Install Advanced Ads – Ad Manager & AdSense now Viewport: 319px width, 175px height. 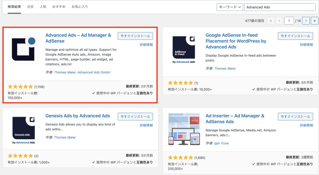(x=135, y=36)
